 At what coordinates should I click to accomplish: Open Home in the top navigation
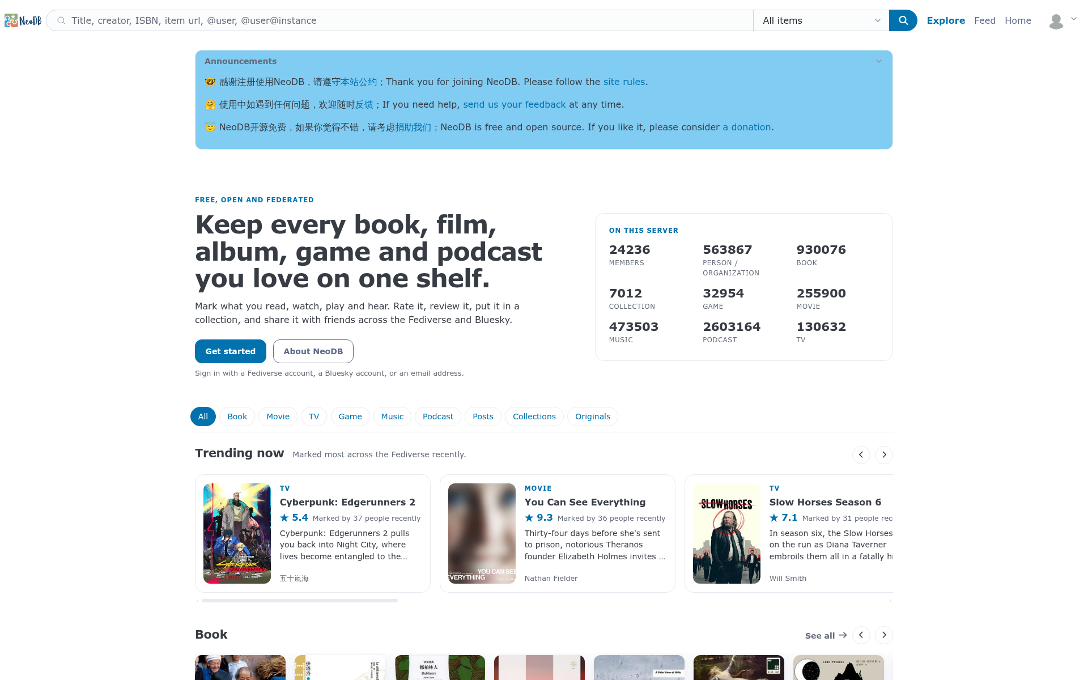pos(1018,20)
